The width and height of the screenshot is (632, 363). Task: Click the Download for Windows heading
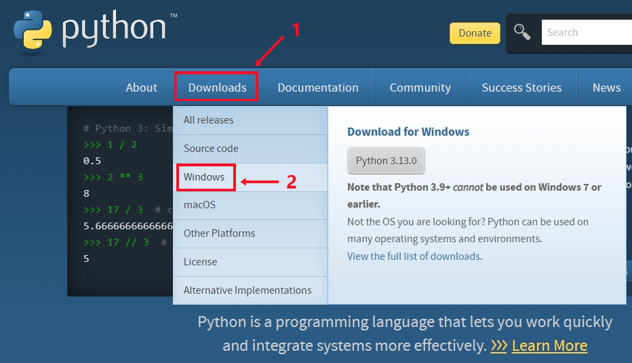(408, 132)
